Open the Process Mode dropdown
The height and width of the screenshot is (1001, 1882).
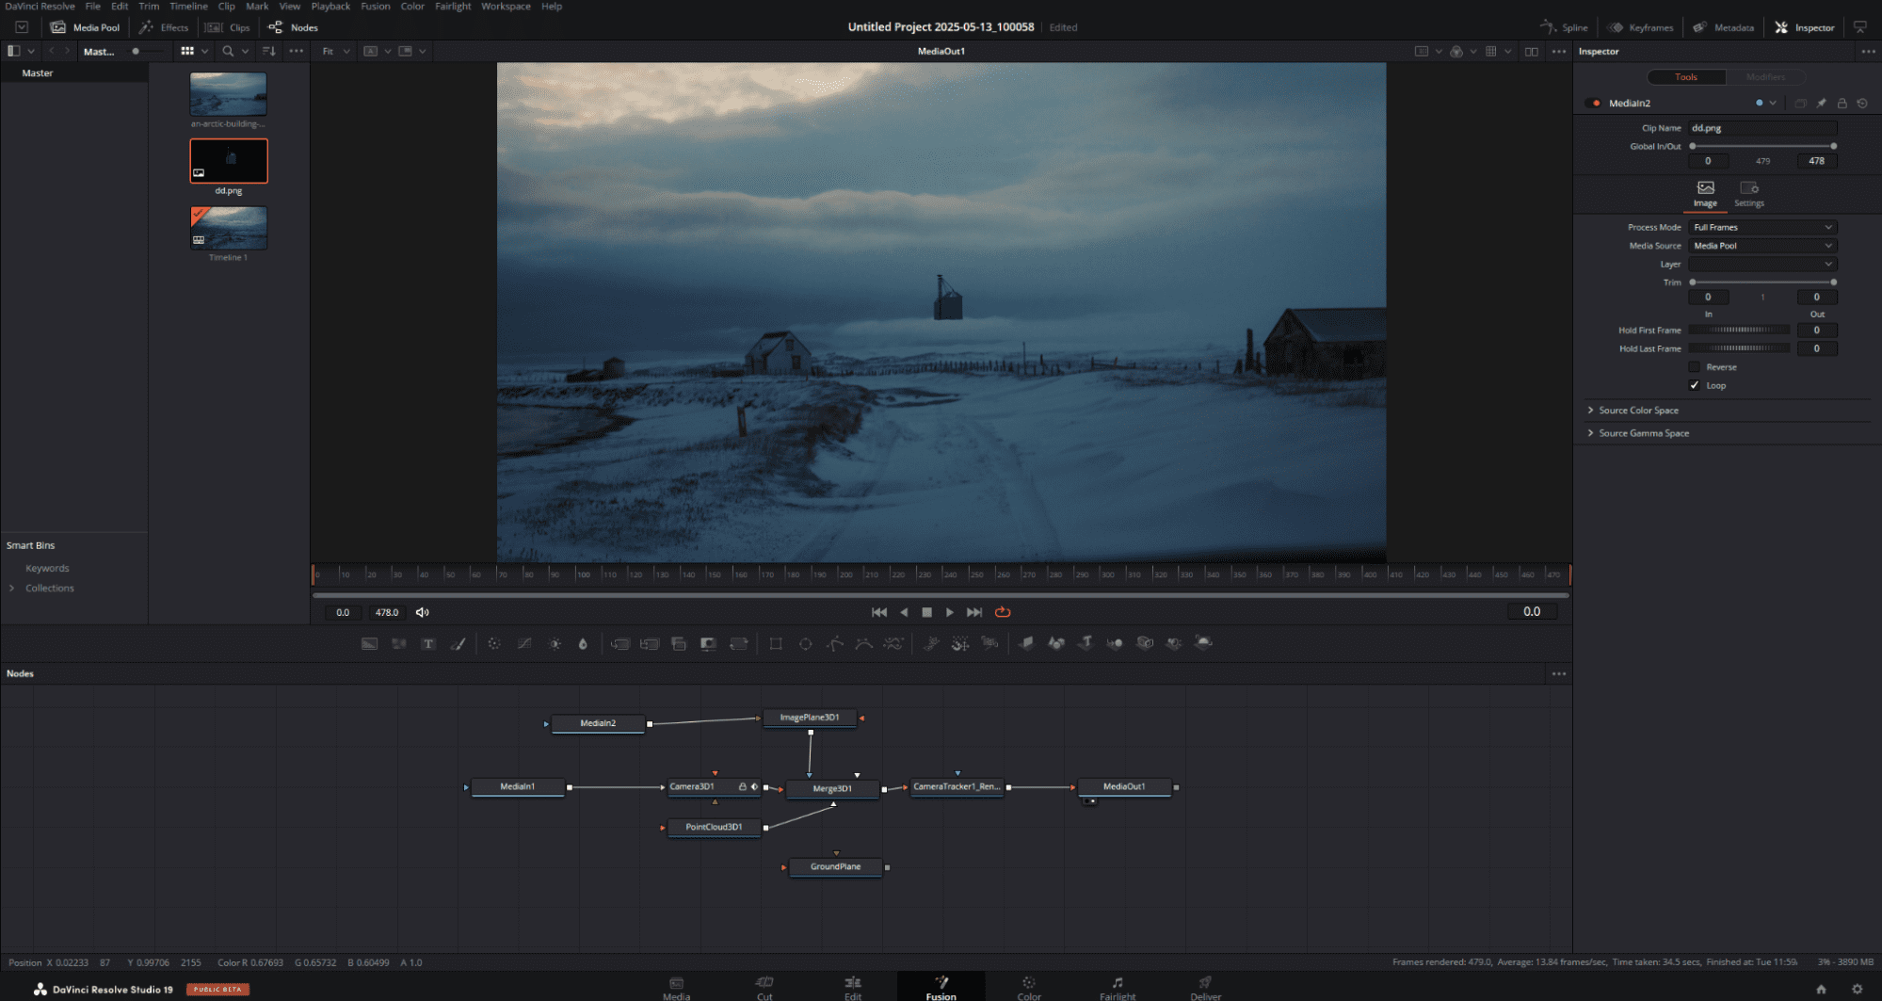[x=1761, y=227]
